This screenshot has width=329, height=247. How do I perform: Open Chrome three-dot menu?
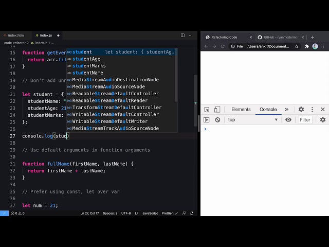[323, 46]
